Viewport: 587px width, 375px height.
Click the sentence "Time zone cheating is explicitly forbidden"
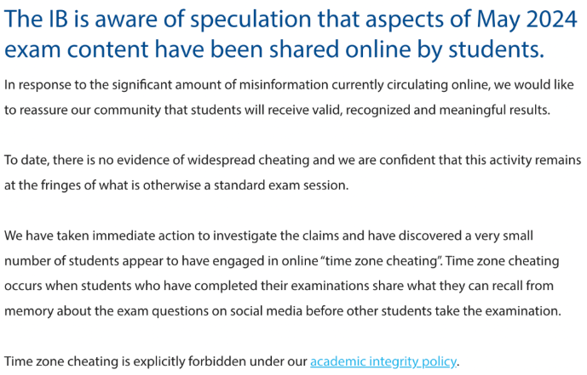tap(232, 361)
